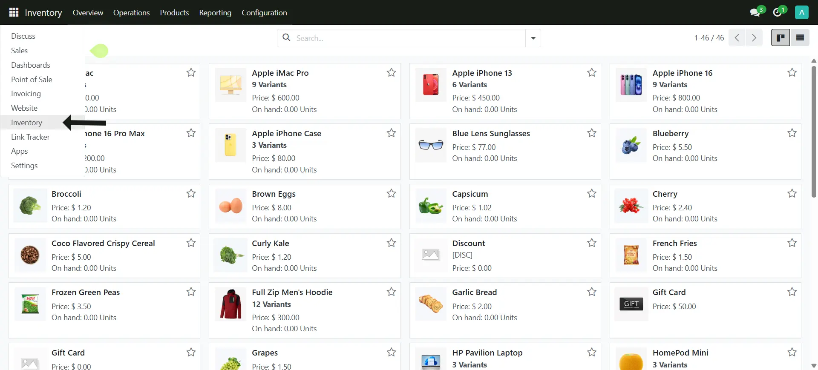Switch to Kanban view

click(x=780, y=38)
